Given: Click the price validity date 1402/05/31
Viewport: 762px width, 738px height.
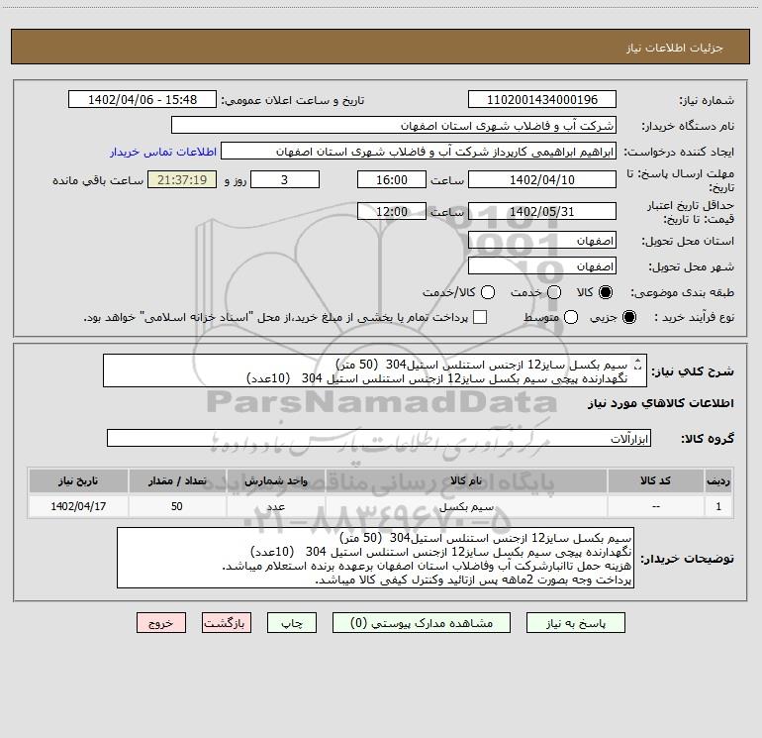Looking at the screenshot, I should pos(542,211).
